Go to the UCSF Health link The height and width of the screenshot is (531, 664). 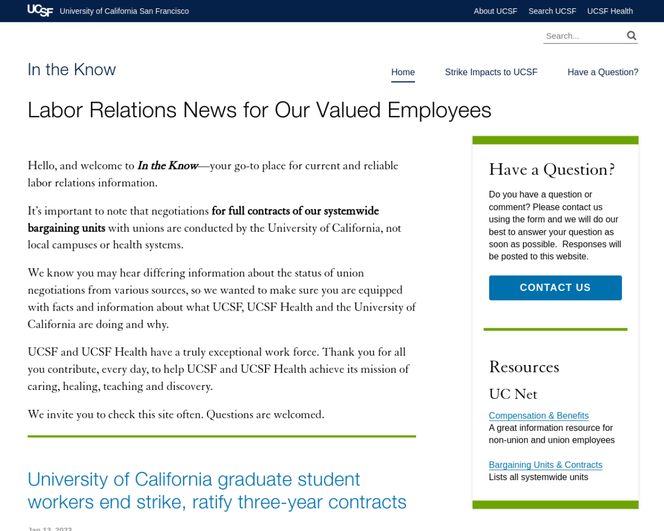click(610, 11)
